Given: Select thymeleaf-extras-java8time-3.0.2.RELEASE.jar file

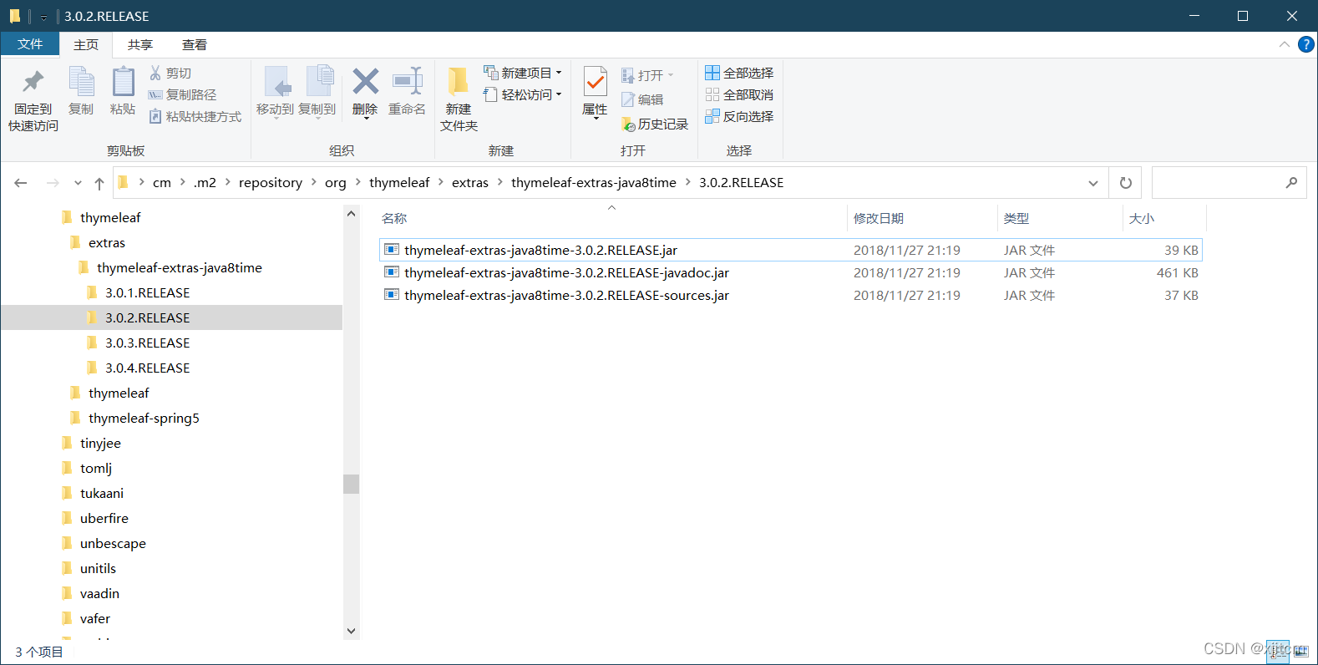Looking at the screenshot, I should tap(790, 250).
